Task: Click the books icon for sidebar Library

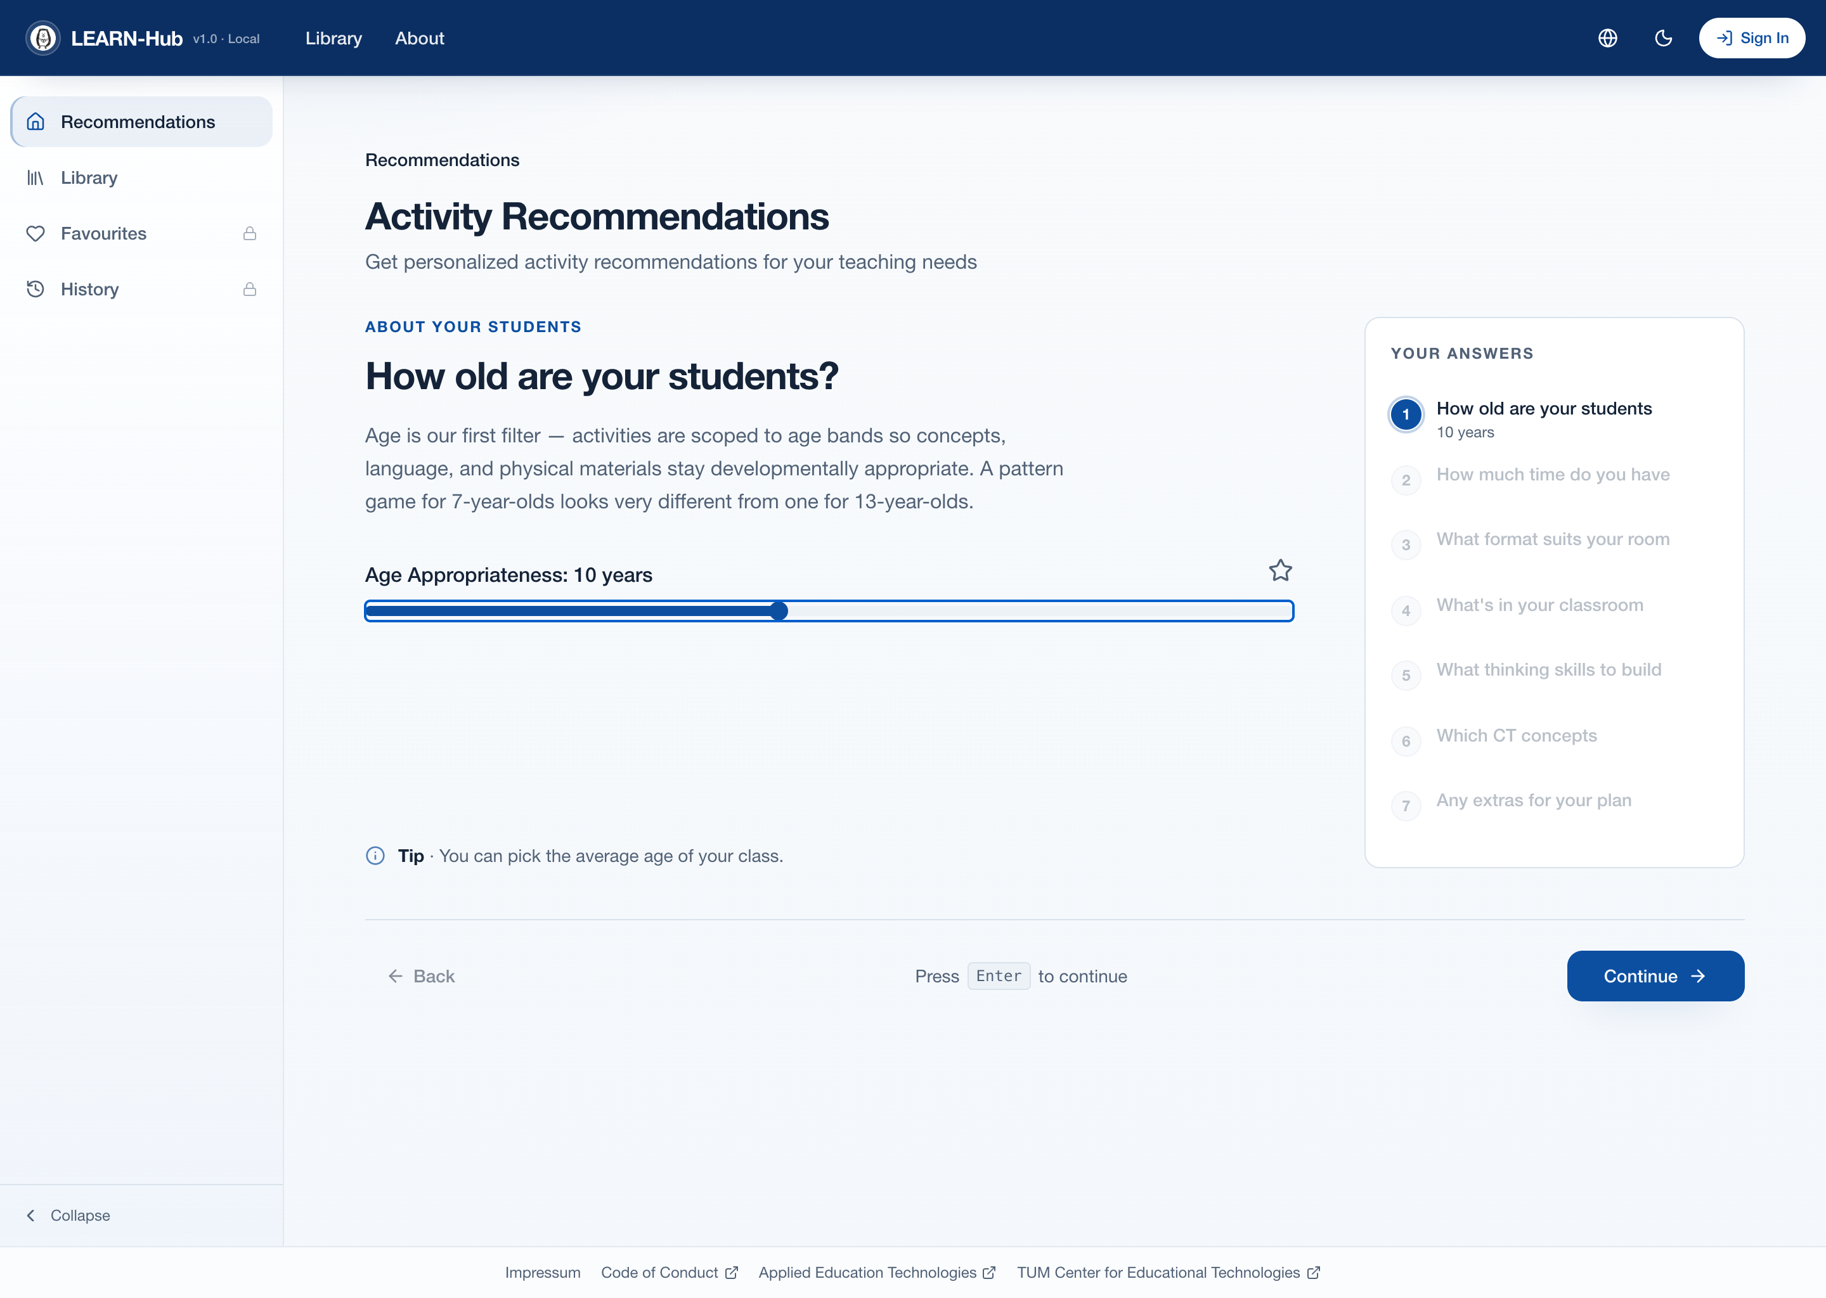Action: [35, 177]
